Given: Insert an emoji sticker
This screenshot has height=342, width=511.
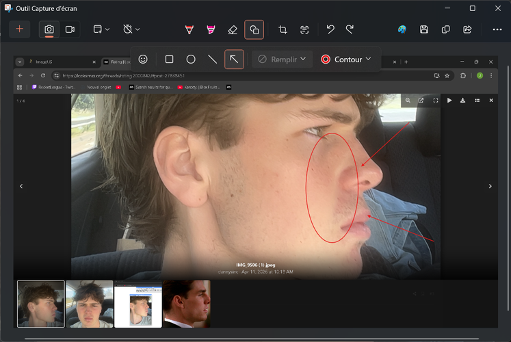Looking at the screenshot, I should 143,60.
